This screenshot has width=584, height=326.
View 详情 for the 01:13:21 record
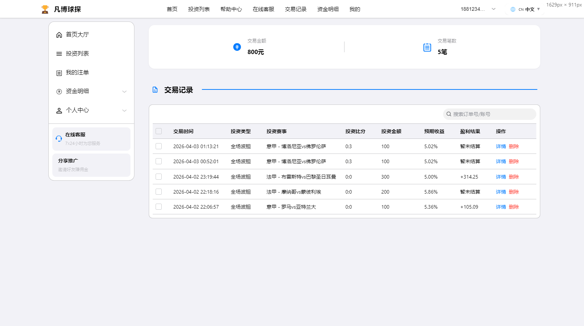point(501,146)
